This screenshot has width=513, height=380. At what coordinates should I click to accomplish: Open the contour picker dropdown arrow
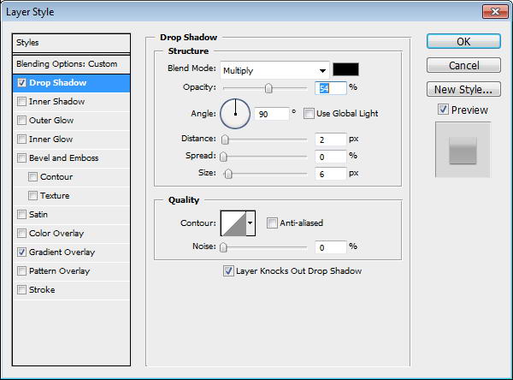pos(251,223)
